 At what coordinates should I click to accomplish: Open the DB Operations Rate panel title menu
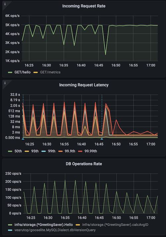click(x=84, y=164)
